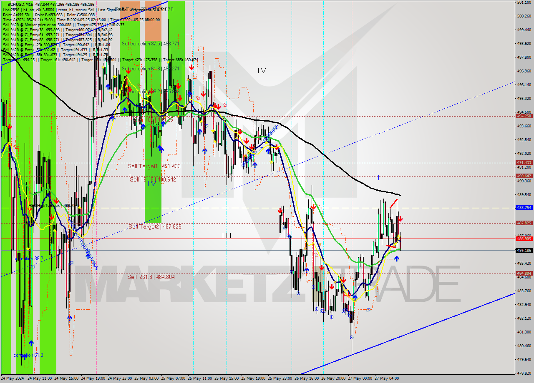
Task: Click the BCHUSD,M15 chart title
Action: 21,4
